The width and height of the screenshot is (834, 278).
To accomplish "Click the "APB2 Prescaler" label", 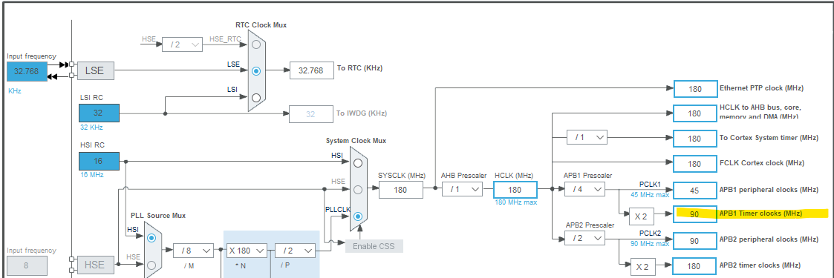I will pos(590,225).
